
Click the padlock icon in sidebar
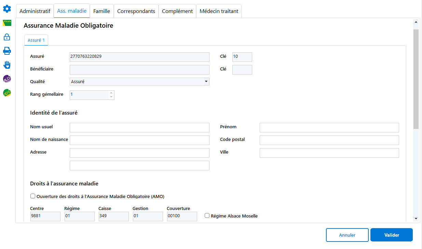tap(7, 37)
